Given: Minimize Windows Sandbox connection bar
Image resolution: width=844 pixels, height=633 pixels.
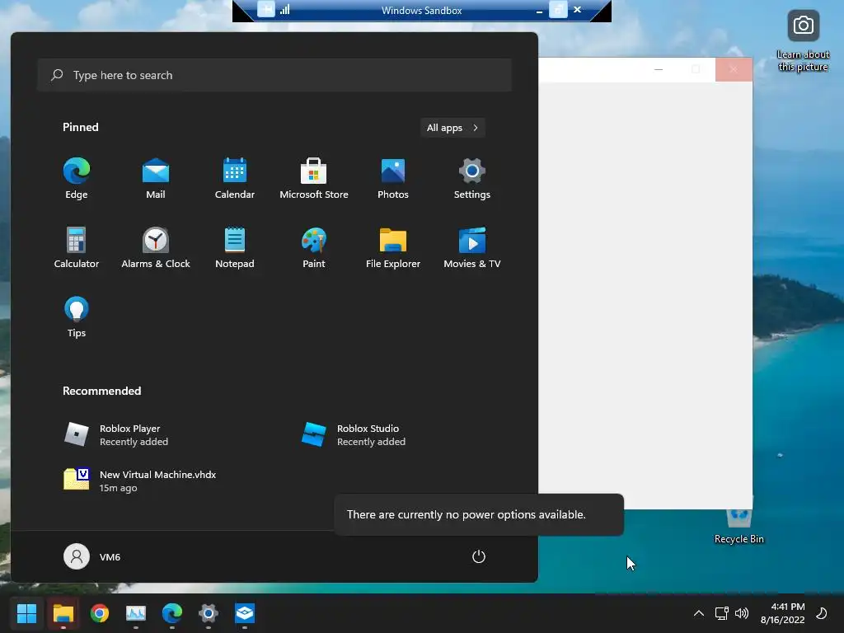Looking at the screenshot, I should [x=539, y=10].
